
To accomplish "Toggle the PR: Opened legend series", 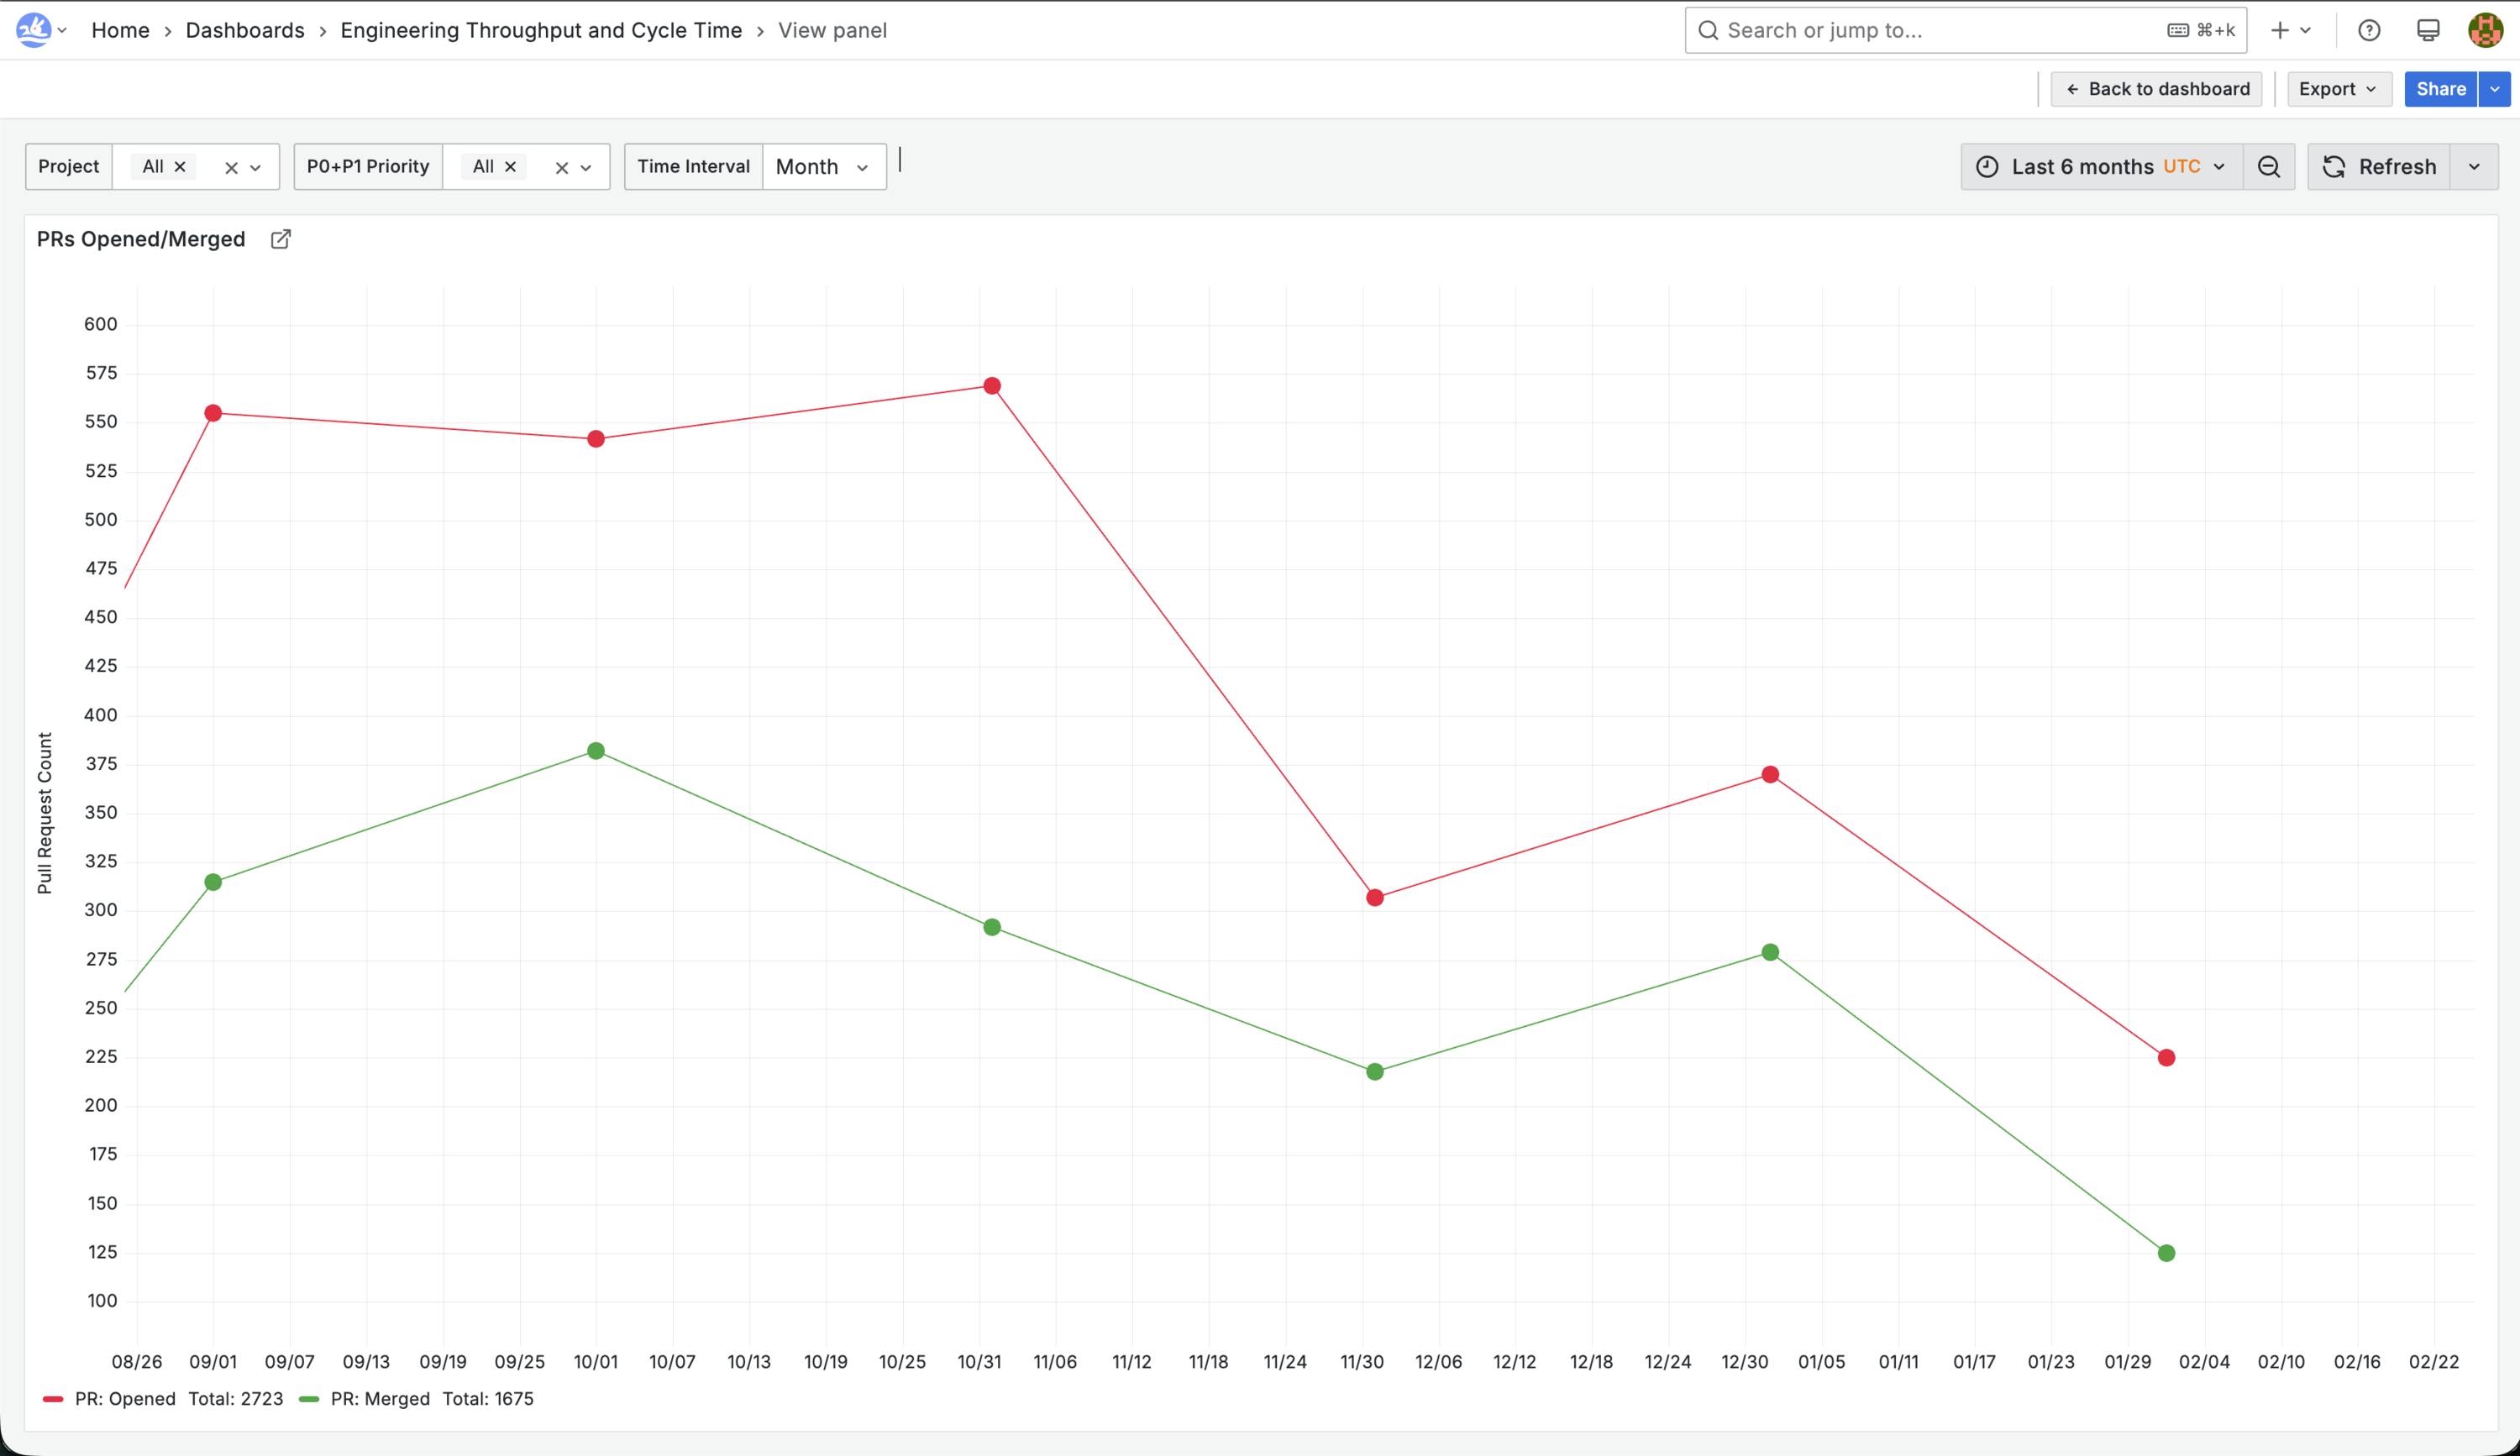I will pos(125,1399).
